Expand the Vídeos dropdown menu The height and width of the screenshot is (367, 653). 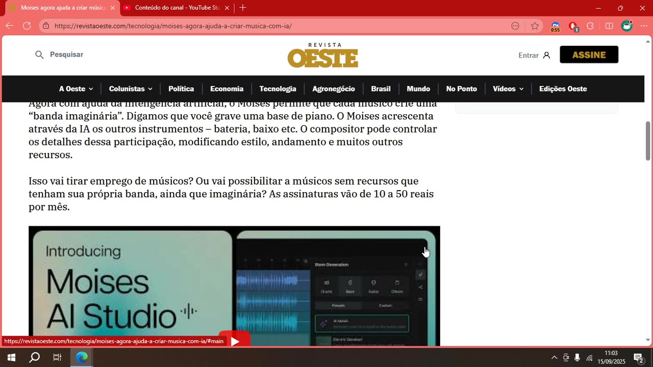point(508,89)
